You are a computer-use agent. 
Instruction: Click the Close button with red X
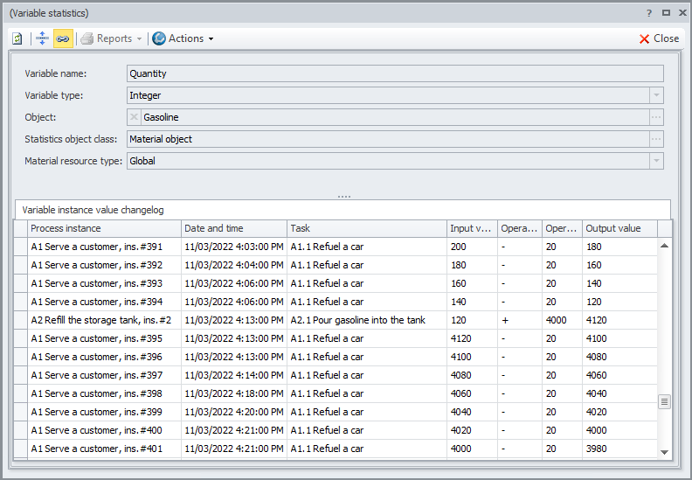click(659, 38)
